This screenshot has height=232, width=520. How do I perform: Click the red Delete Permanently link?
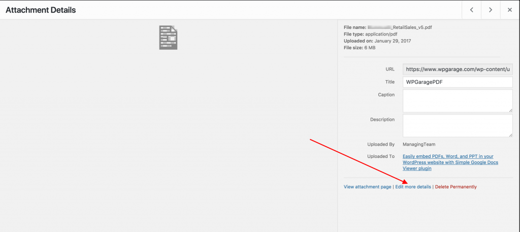[456, 187]
